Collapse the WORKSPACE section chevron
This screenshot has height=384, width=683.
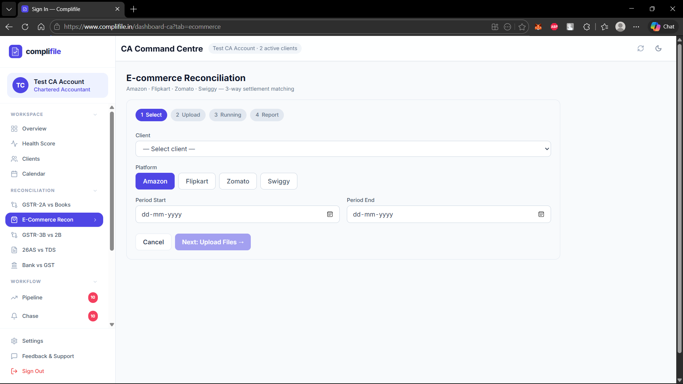95,114
